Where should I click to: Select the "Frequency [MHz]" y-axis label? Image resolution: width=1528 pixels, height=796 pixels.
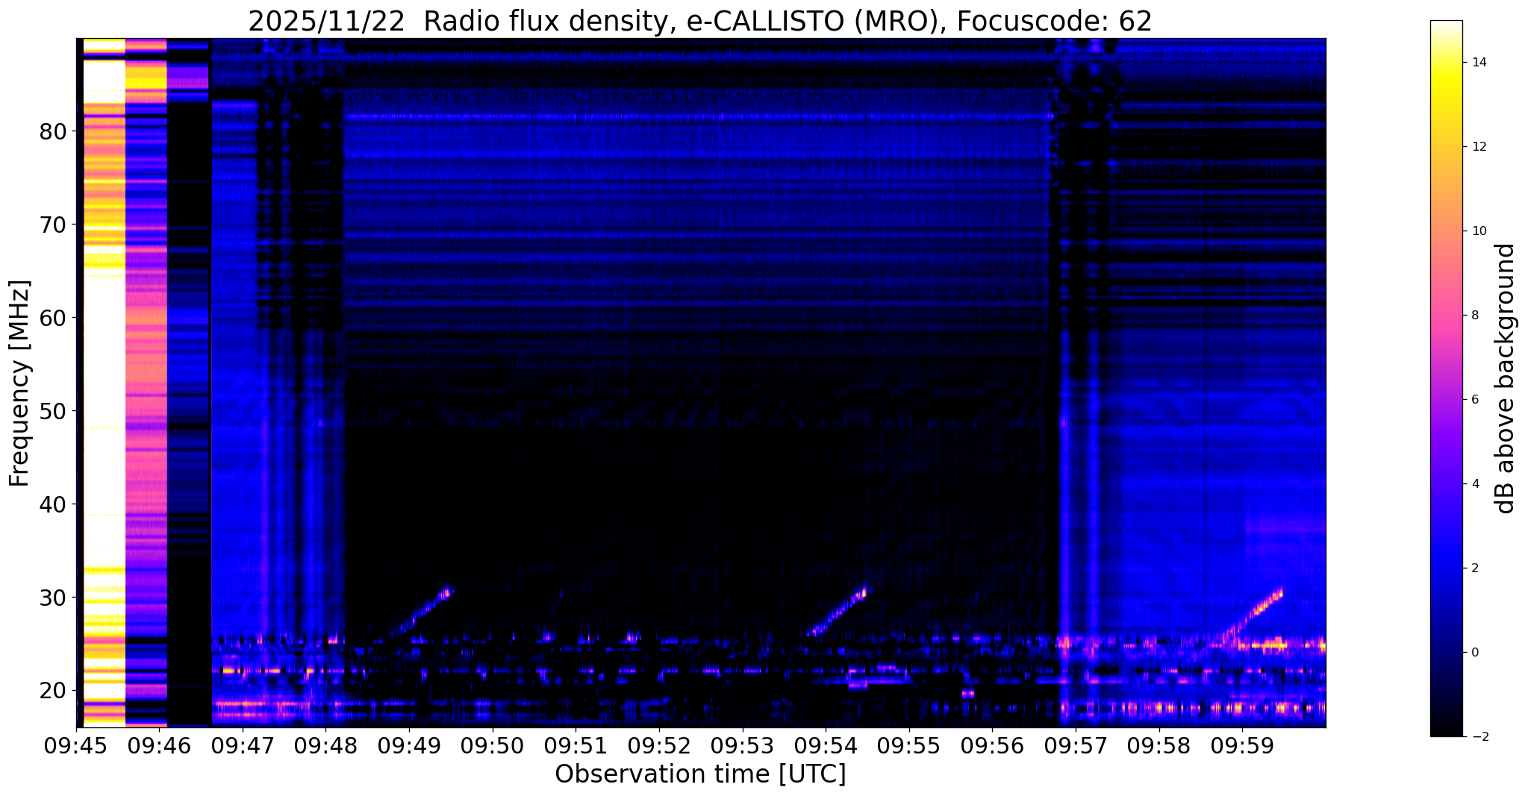click(x=19, y=383)
